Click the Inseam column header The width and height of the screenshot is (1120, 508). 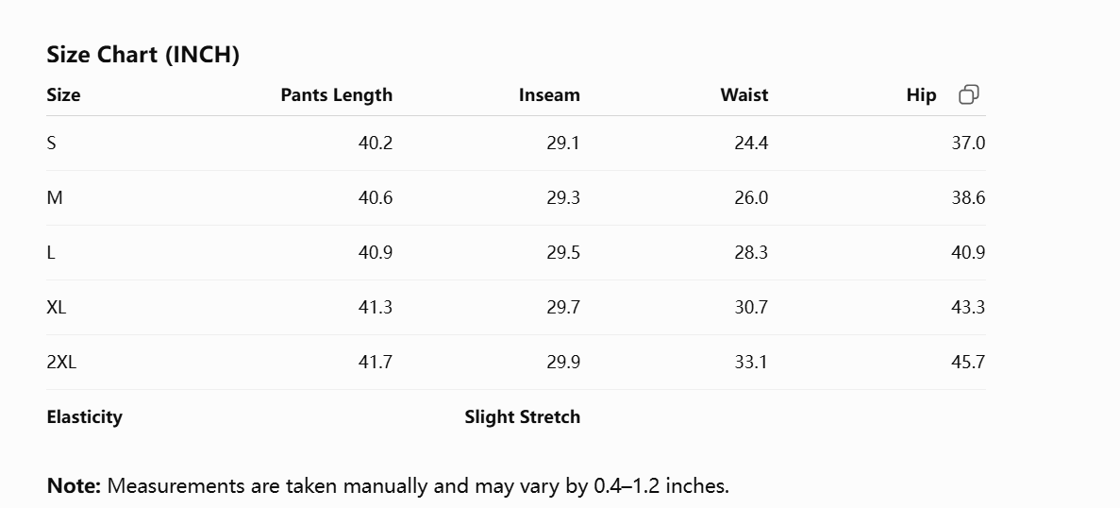[549, 95]
